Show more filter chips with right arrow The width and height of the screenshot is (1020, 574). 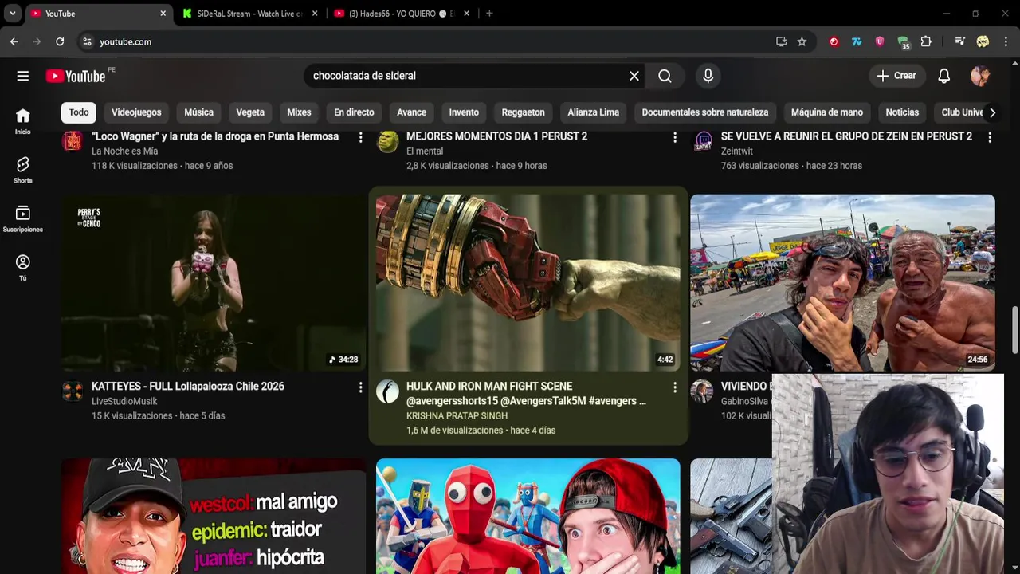(x=992, y=112)
